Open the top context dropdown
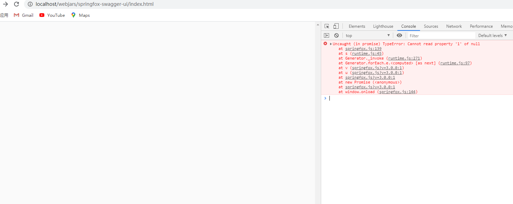The image size is (513, 204). [368, 36]
